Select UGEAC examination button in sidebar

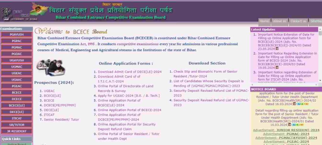click(x=17, y=73)
